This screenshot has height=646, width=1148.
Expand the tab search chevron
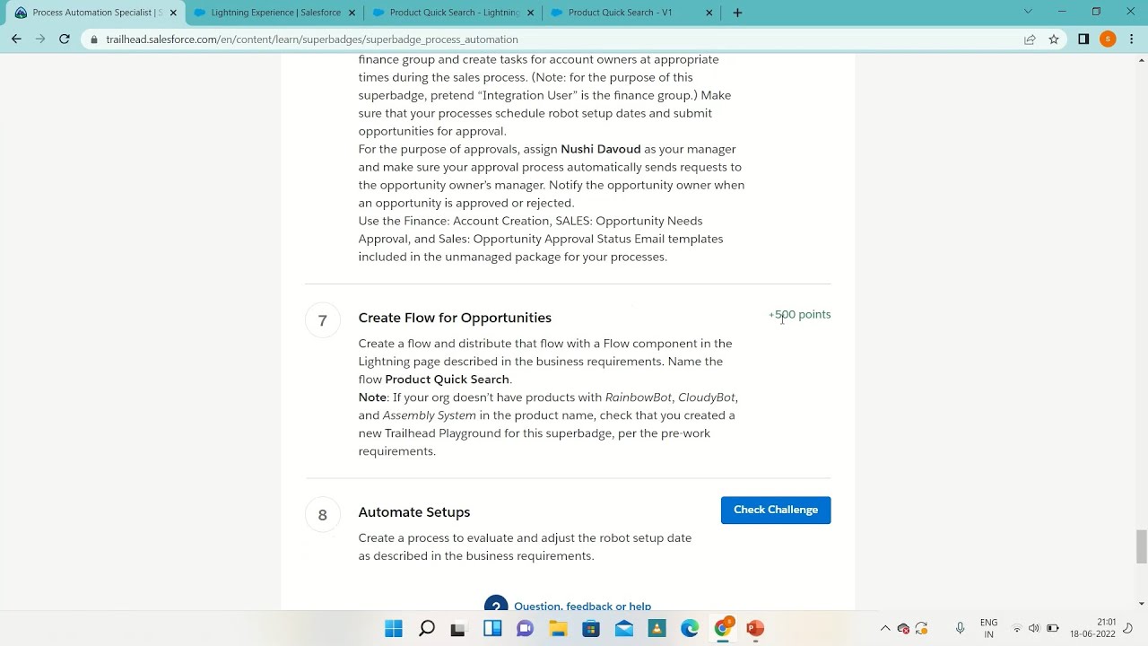pos(1028,12)
